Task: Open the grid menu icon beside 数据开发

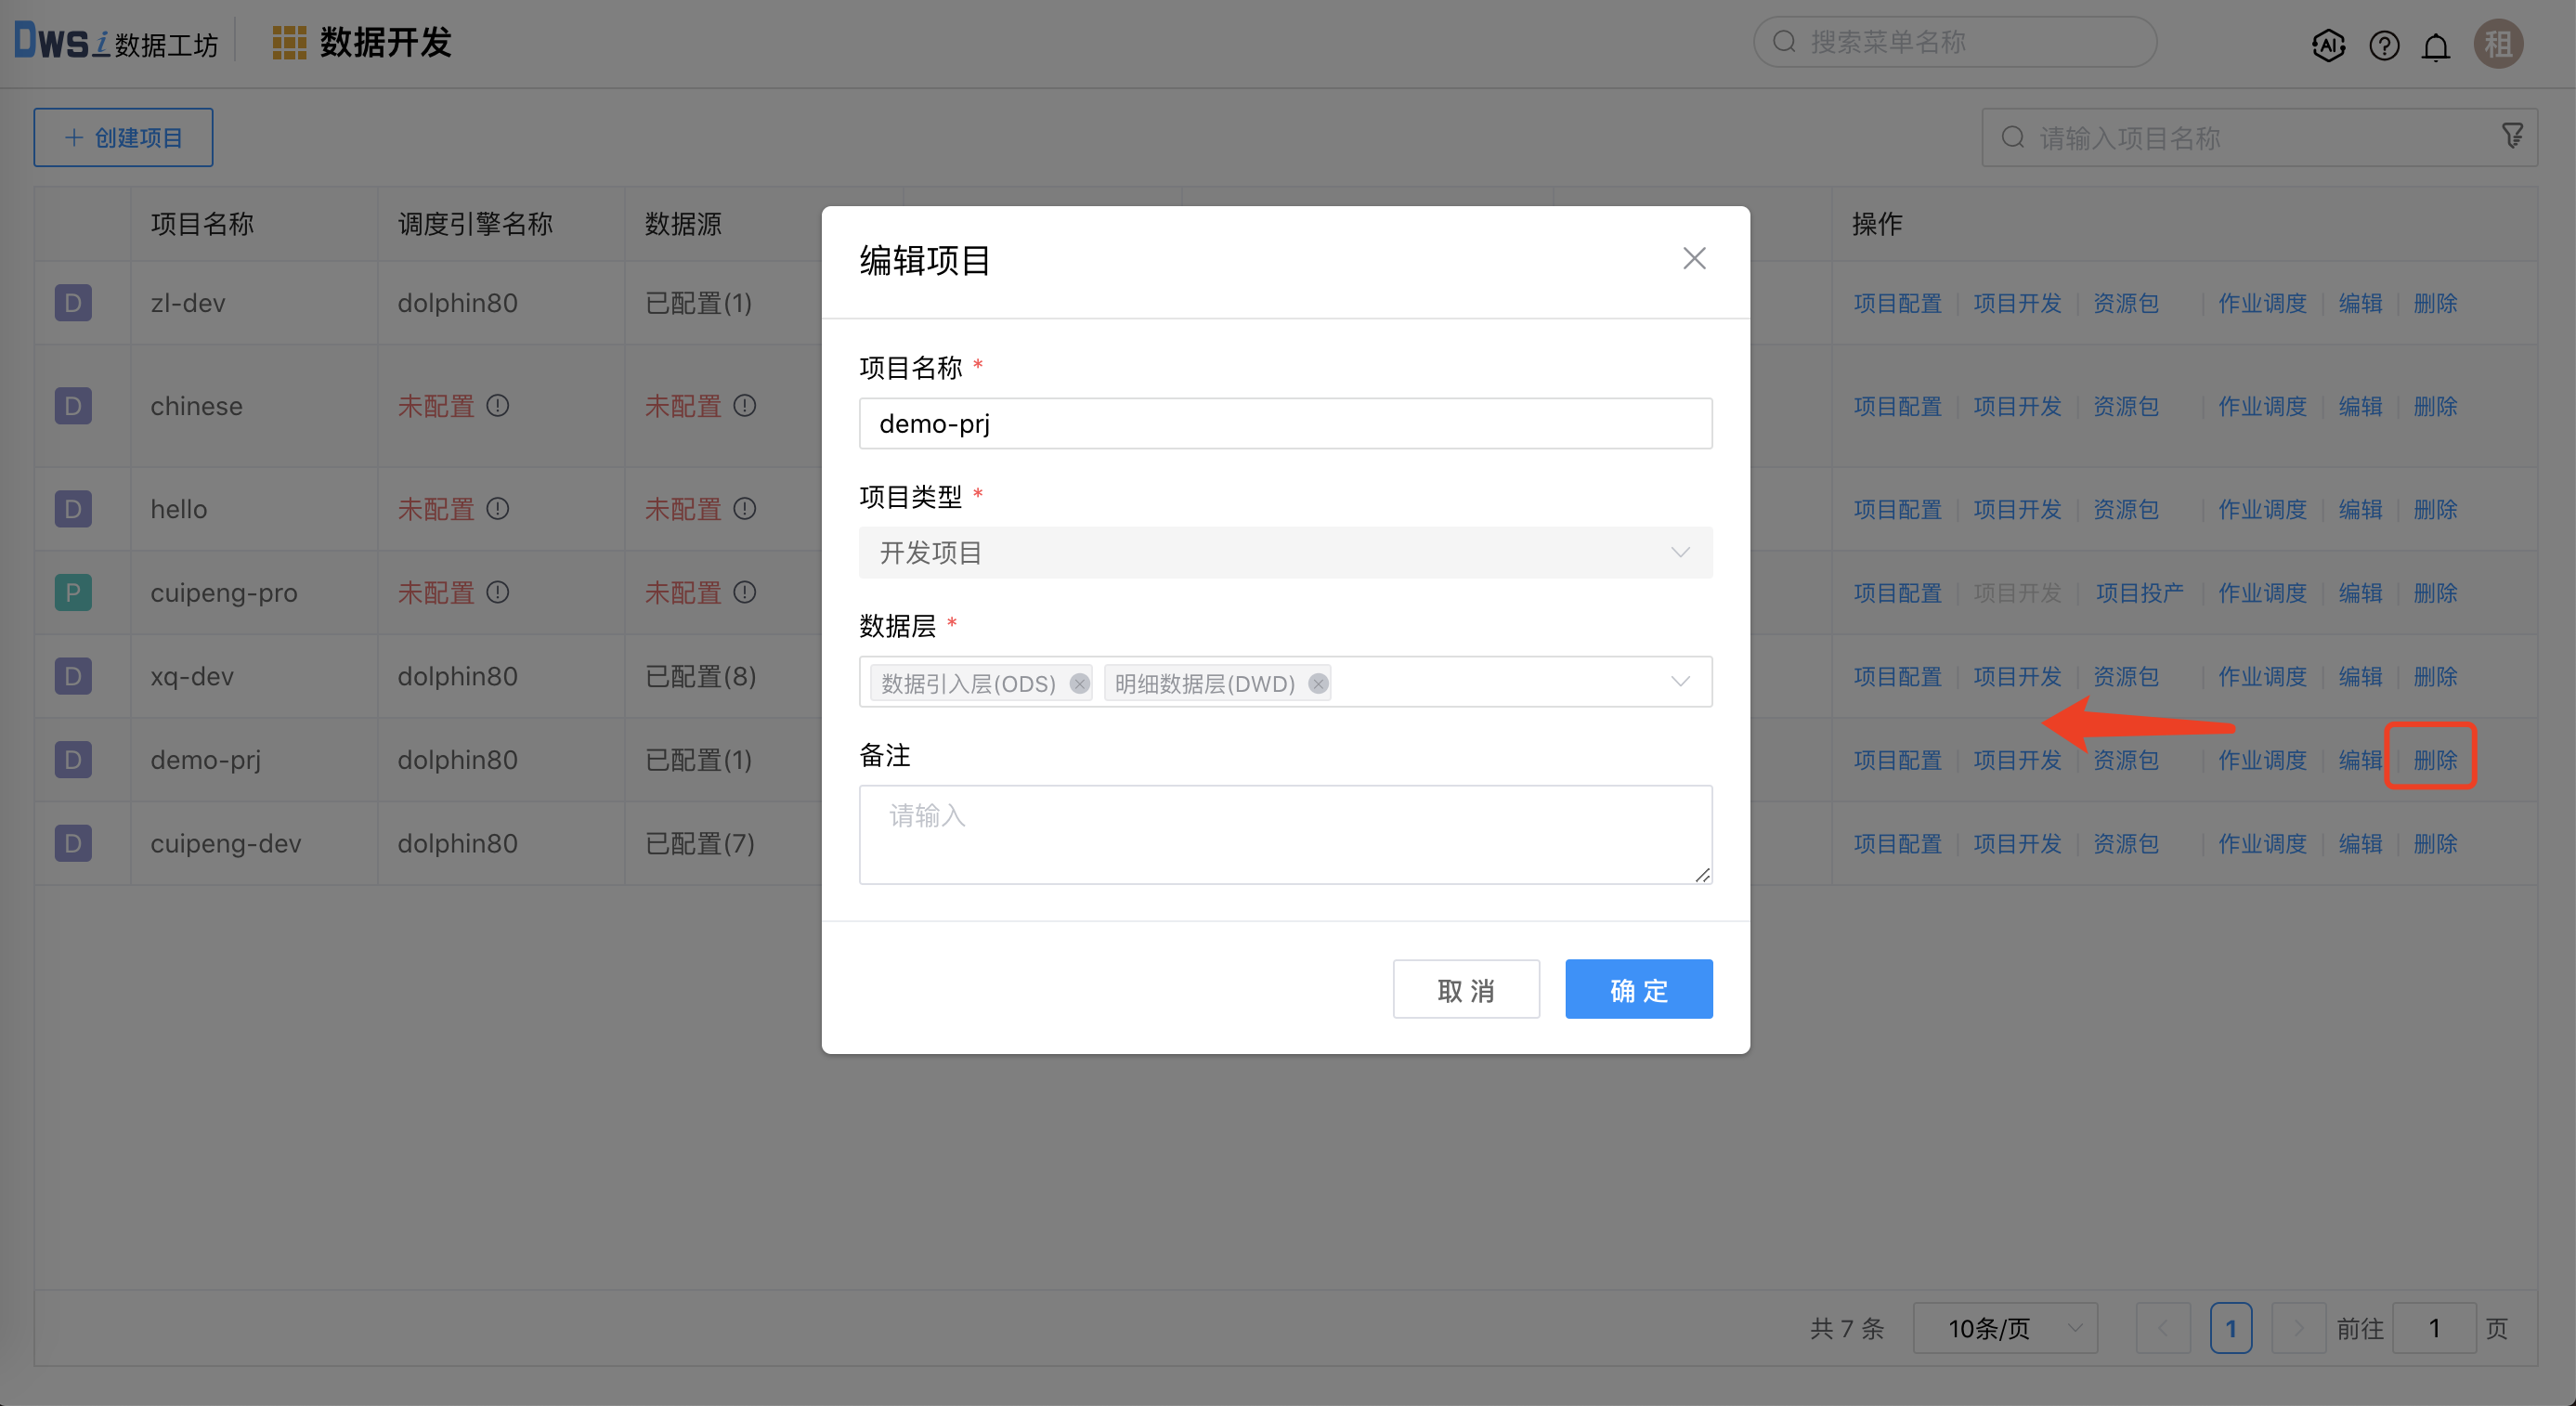Action: pyautogui.click(x=289, y=43)
